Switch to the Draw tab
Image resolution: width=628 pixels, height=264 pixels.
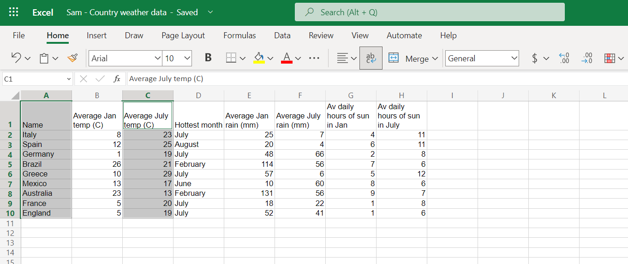tap(134, 35)
